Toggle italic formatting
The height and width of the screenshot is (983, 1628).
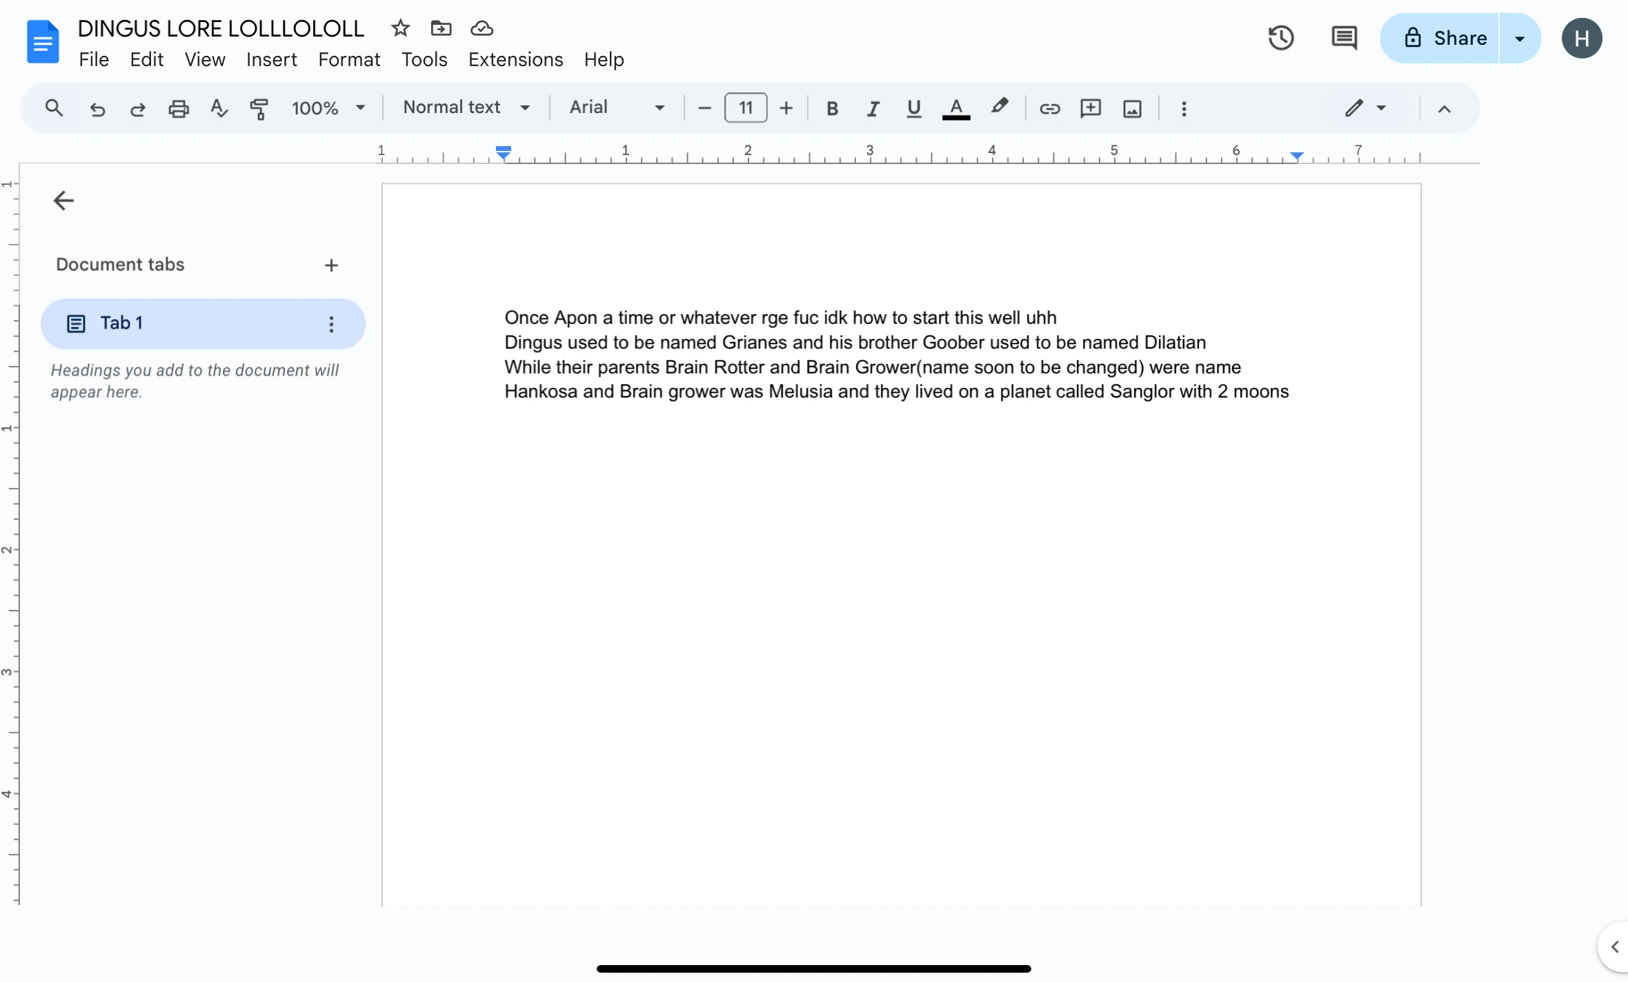pyautogui.click(x=873, y=108)
